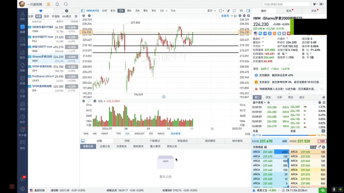Zoom out chart with minus icon
This screenshot has height=193, width=344.
coord(244,16)
